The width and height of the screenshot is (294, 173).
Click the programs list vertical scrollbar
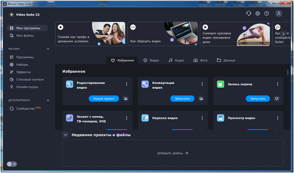288,72
